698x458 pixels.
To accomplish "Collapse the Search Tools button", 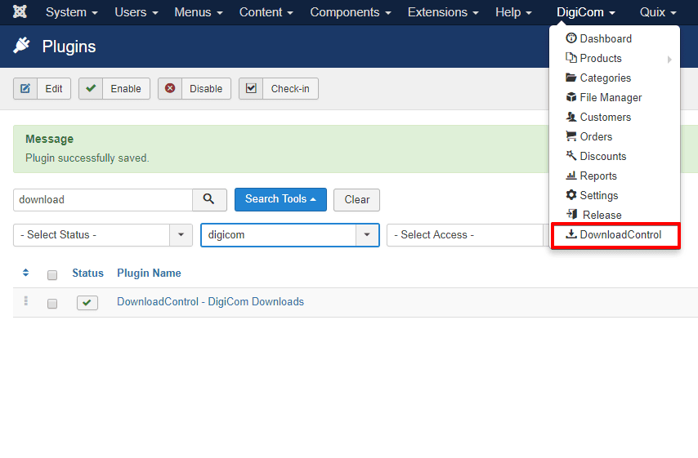I will coord(280,199).
